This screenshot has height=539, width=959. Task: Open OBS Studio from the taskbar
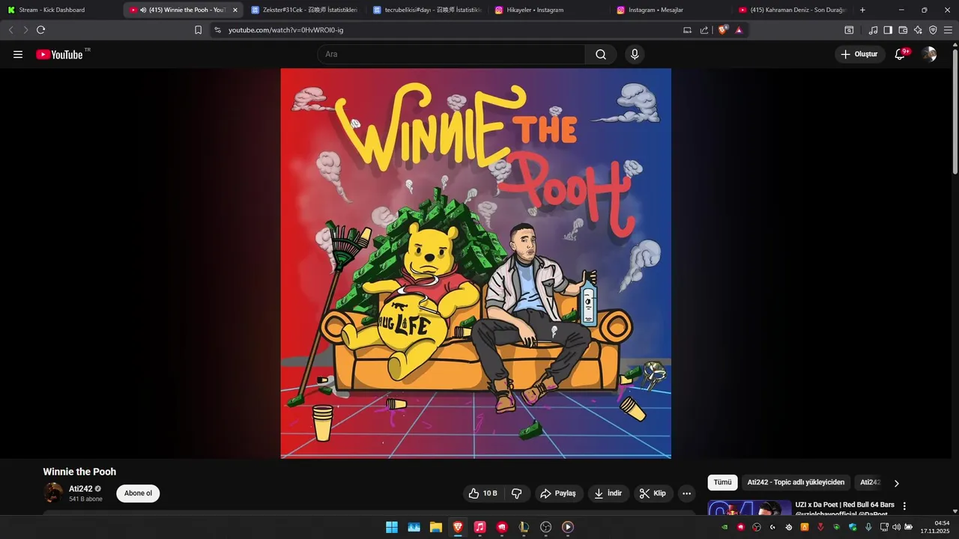(545, 527)
